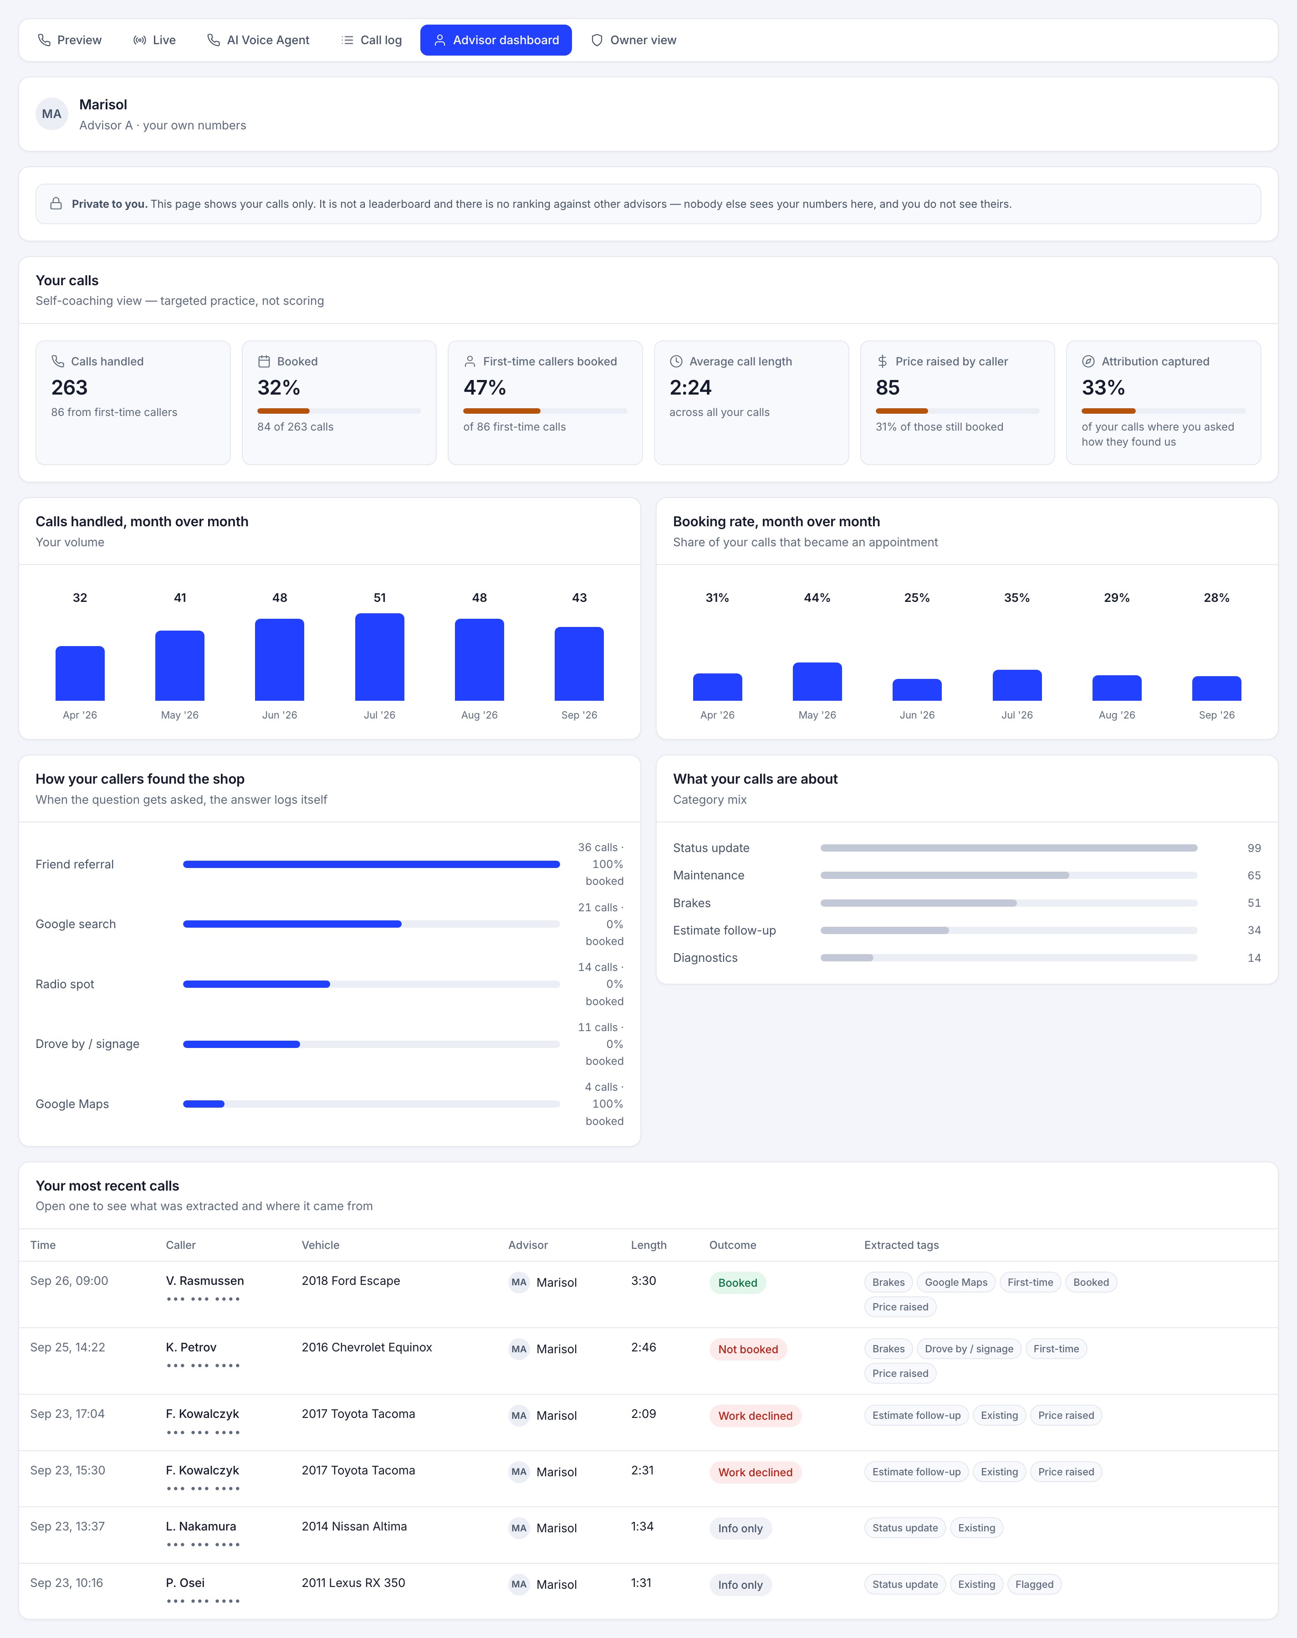Screen dimensions: 1297x1638
Task: Click the Booked progress bar at 32%
Action: click(x=339, y=411)
